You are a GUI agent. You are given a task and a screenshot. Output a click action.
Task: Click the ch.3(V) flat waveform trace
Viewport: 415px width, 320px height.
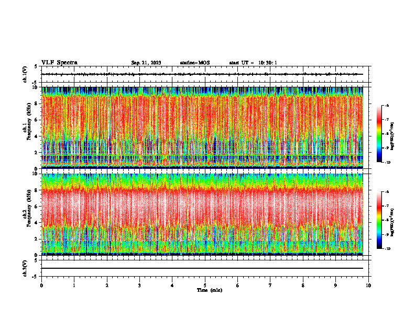(202, 268)
